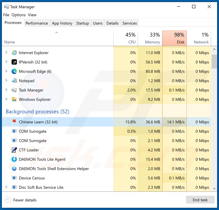
Task: Click the 36.6 MB memory value
Action: (153, 122)
